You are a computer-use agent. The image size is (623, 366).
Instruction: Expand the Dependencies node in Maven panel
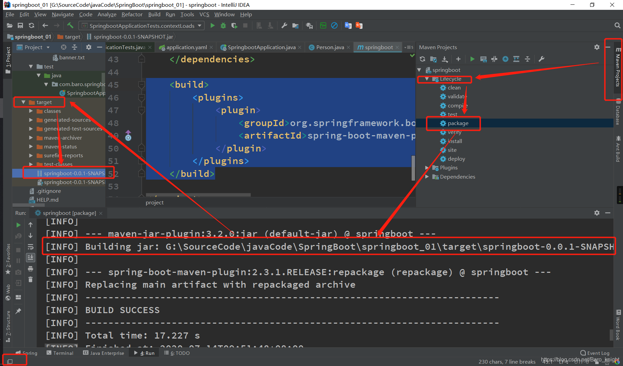427,177
